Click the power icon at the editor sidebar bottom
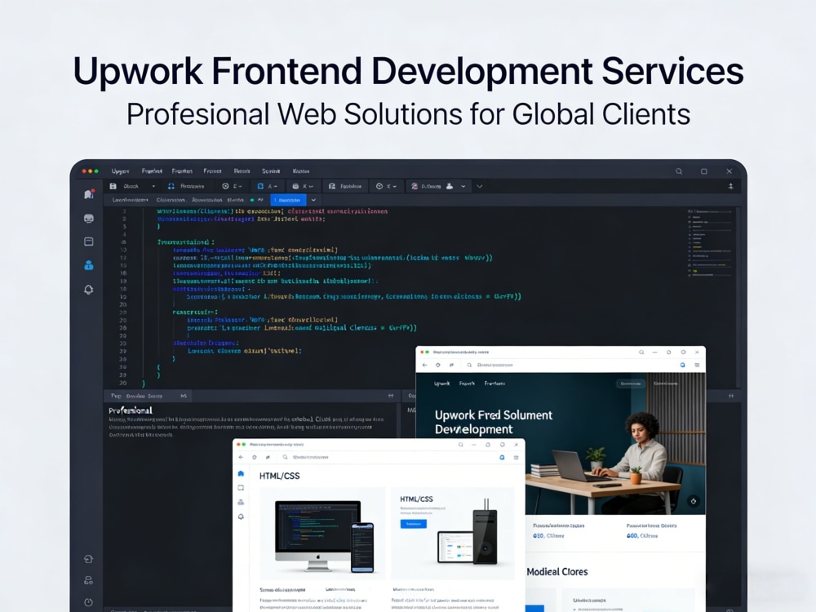Screen dimensions: 816x612 click(x=88, y=602)
